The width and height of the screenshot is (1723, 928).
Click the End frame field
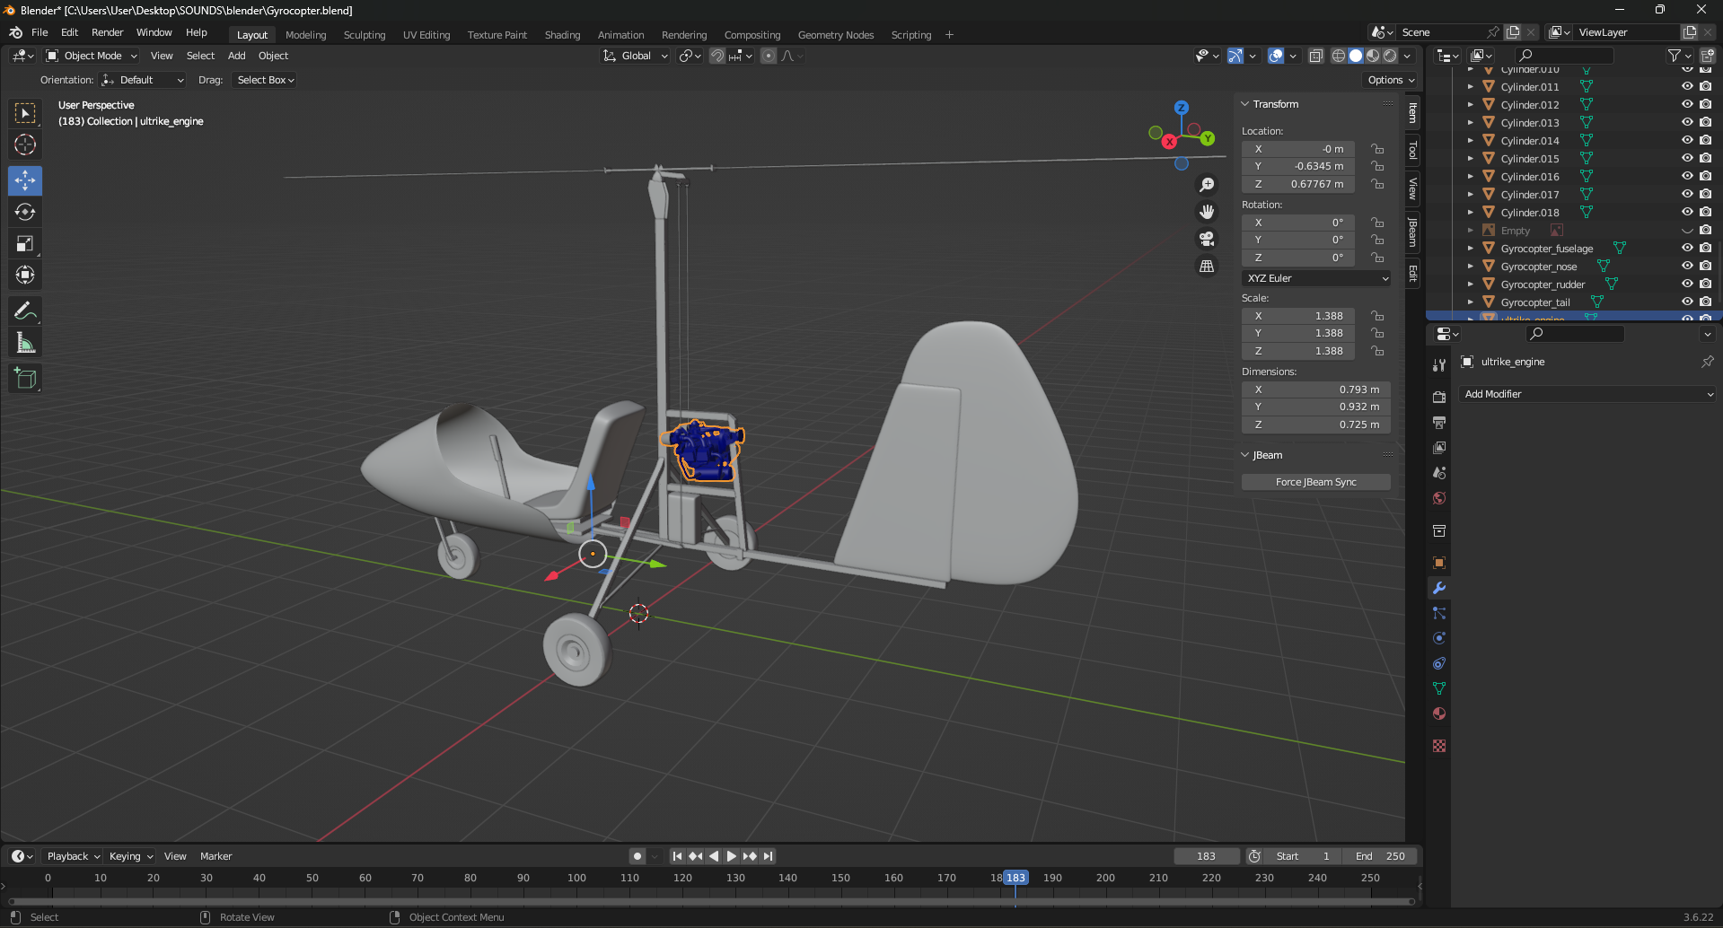coord(1380,856)
